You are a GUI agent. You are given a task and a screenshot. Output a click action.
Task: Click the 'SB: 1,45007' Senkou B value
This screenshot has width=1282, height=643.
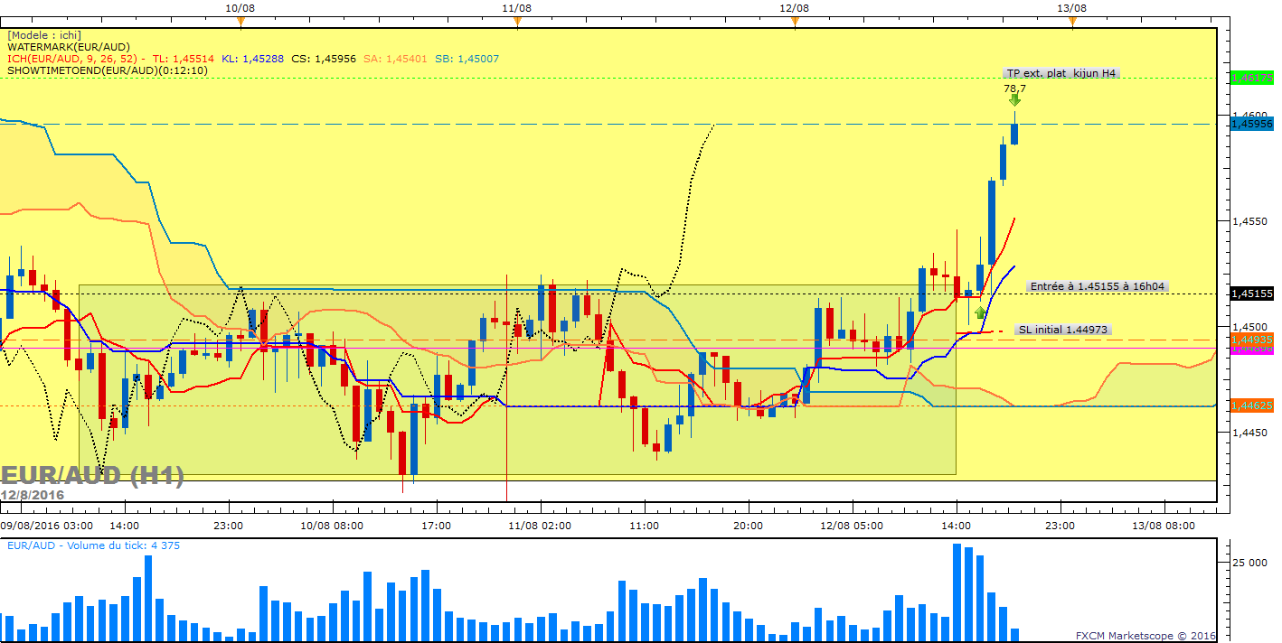(467, 59)
